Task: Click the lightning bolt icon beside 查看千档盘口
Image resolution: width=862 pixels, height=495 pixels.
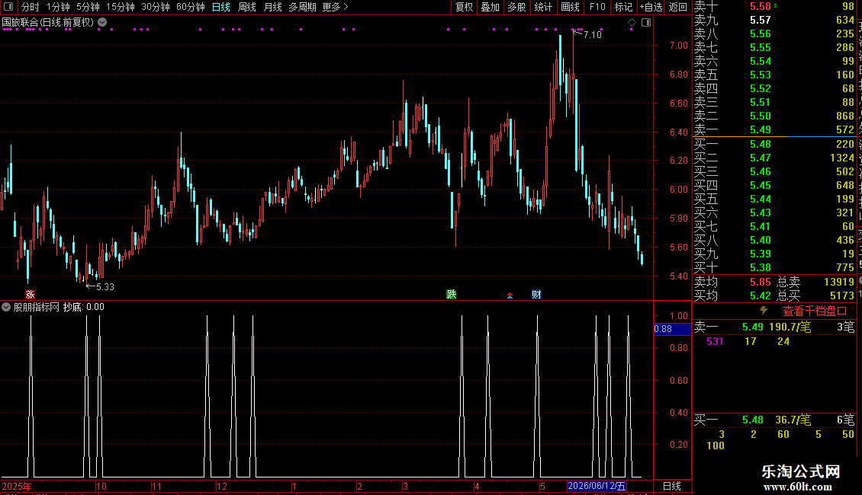Action: [x=764, y=311]
